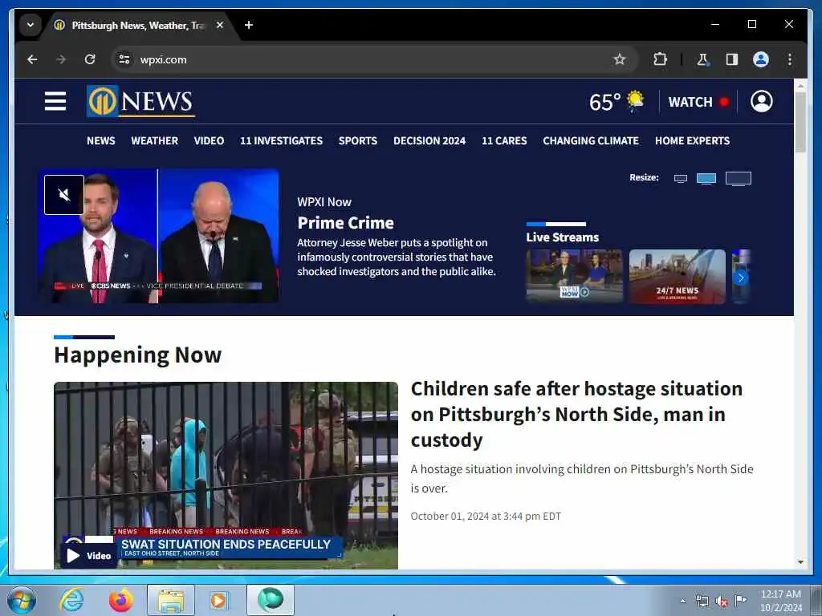Open Windows Media Player in taskbar
Image resolution: width=822 pixels, height=616 pixels.
tap(218, 600)
